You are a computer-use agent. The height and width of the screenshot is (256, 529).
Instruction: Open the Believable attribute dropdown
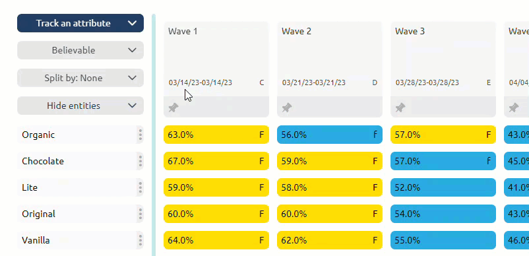[80, 50]
